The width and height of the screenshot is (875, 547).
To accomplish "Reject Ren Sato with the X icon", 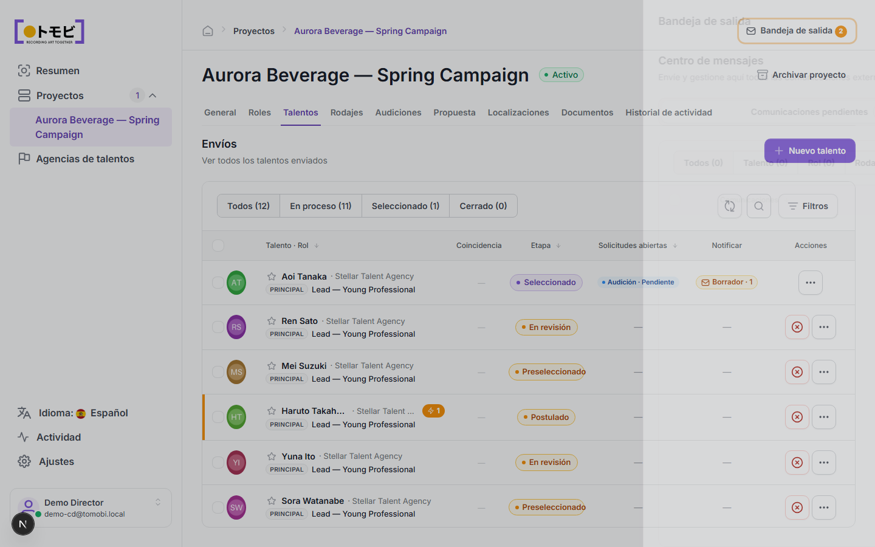I will coord(797,327).
